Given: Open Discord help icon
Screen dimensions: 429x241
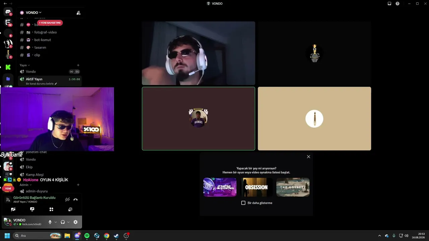Looking at the screenshot, I should click(397, 4).
